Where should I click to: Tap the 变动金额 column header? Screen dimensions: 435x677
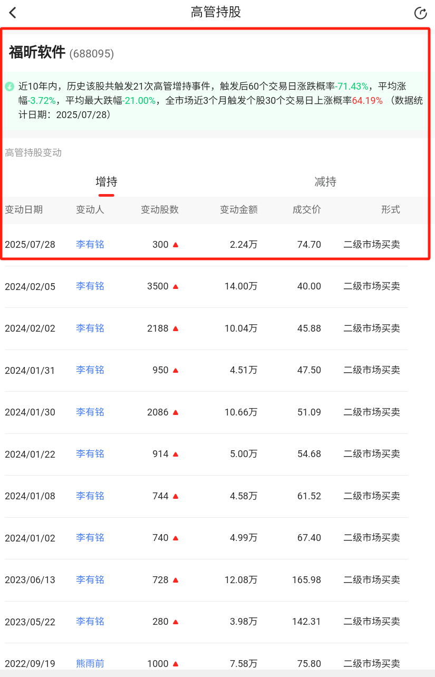click(x=239, y=210)
